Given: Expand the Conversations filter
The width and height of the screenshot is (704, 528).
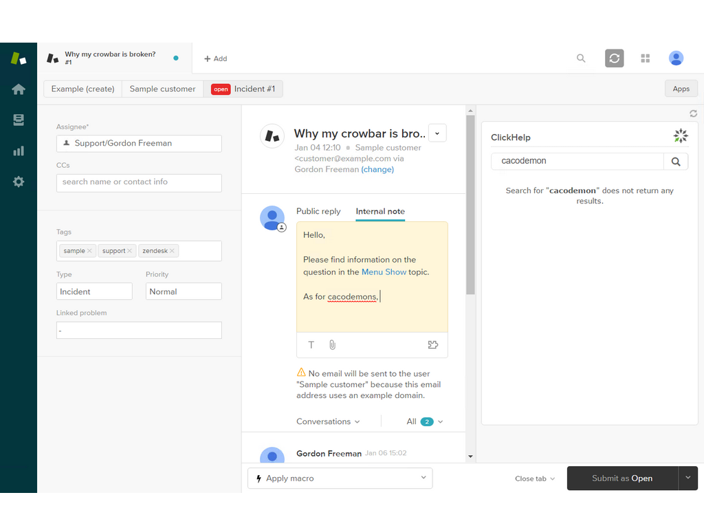Looking at the screenshot, I should click(x=328, y=421).
